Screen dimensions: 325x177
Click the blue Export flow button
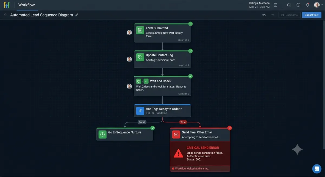click(312, 15)
